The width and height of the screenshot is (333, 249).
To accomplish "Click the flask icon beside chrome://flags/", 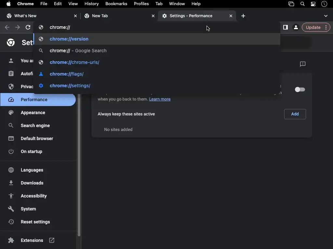I will click(41, 74).
